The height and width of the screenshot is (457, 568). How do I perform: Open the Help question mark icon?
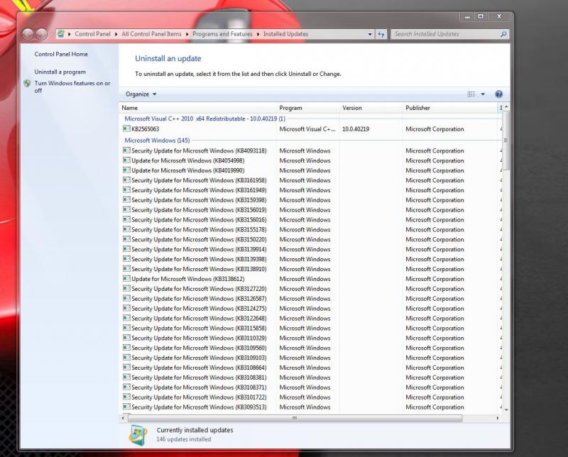point(498,94)
